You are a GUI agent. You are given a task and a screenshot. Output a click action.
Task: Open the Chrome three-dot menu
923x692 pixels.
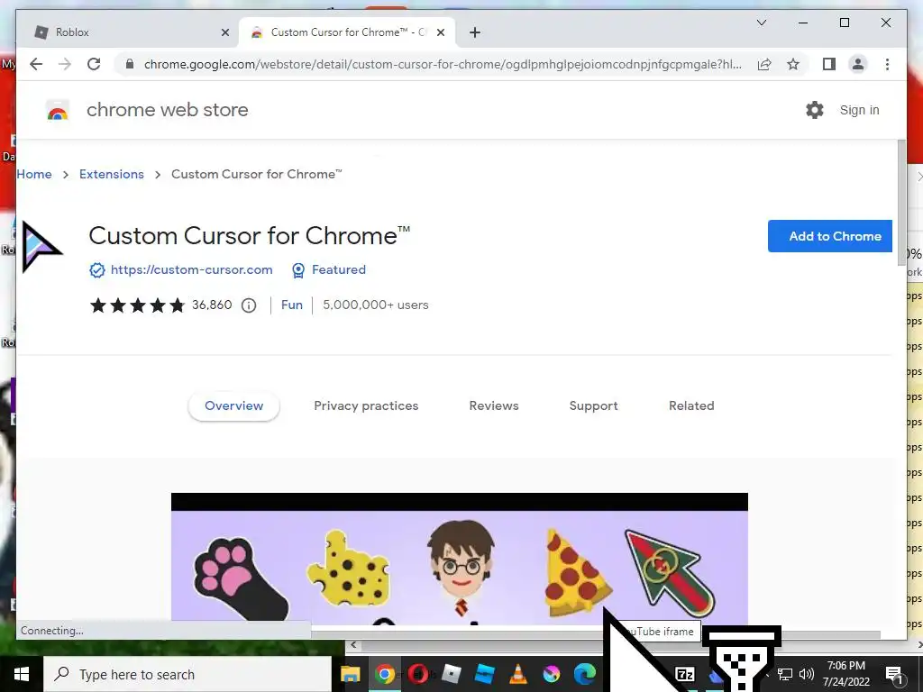click(887, 64)
